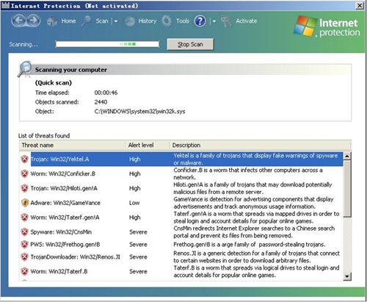This screenshot has height=302, width=367.
Task: Open the Scan options dropdown arrow
Action: [x=116, y=21]
